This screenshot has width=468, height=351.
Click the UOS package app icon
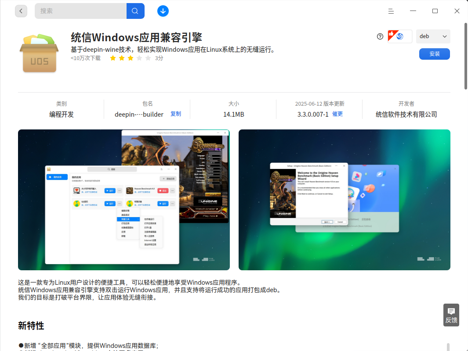[39, 54]
